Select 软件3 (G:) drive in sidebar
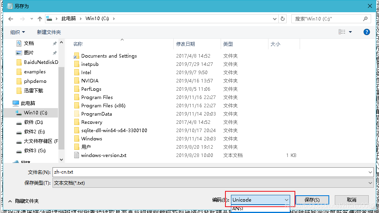 click(35, 151)
